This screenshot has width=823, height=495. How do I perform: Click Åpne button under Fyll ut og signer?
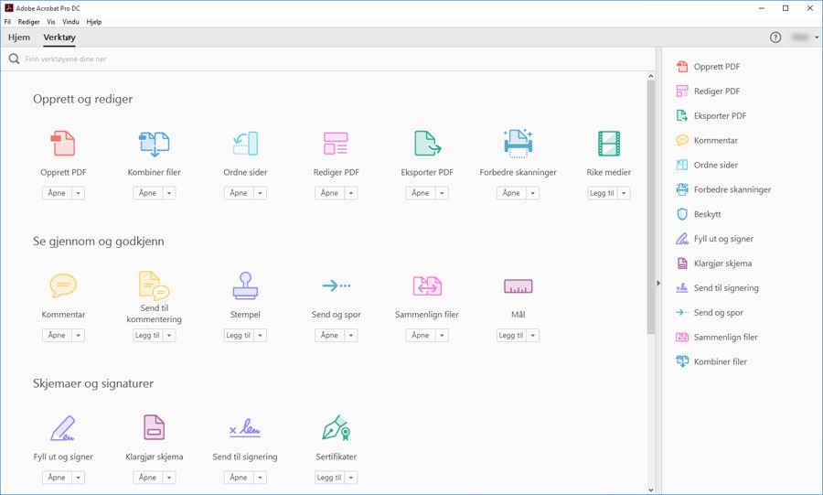[x=57, y=478]
